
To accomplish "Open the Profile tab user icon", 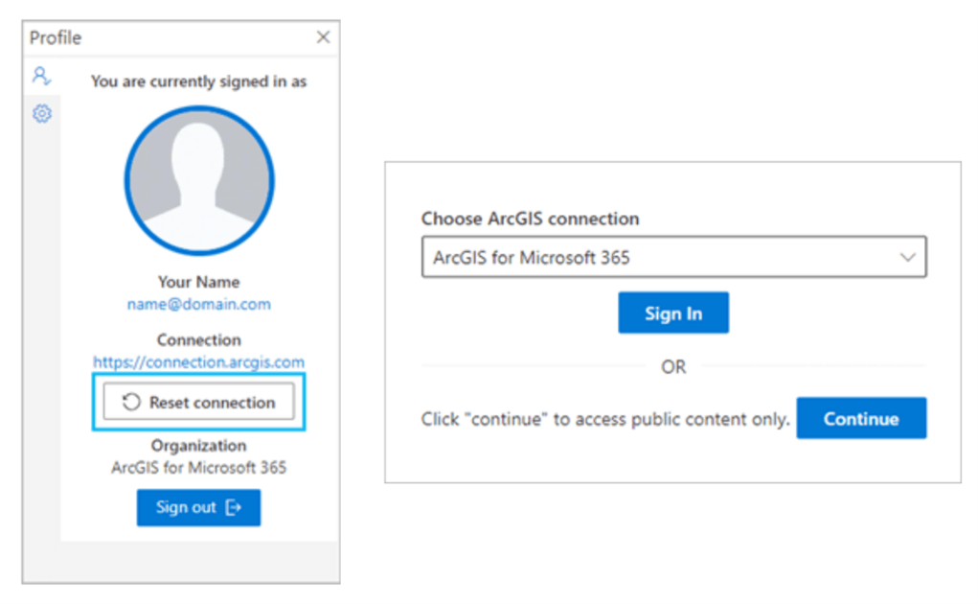I will [x=41, y=76].
